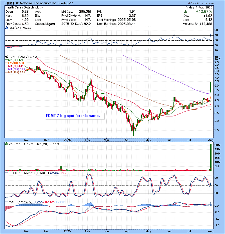225x234 pixels.
Task: Click the orange line swatch before EMA(8)
Action: (6, 63)
